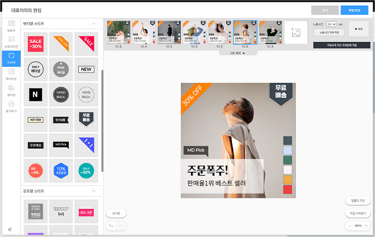Click the sticker panel vertical scrollbar
Image resolution: width=375 pixels, height=237 pixels.
pyautogui.click(x=102, y=121)
